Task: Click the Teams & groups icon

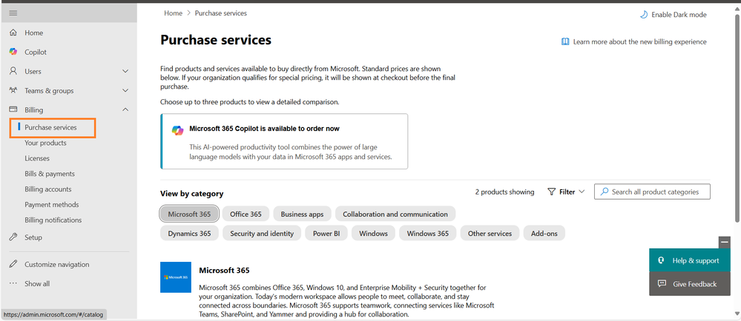Action: 13,90
